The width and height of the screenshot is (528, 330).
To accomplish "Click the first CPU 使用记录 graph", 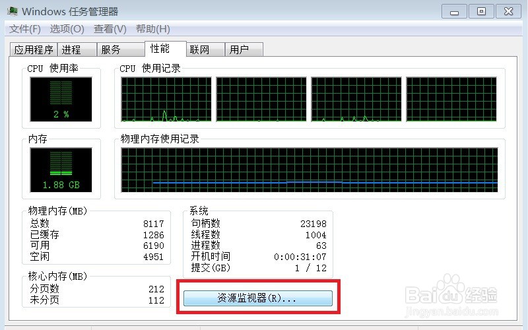I will coord(166,100).
